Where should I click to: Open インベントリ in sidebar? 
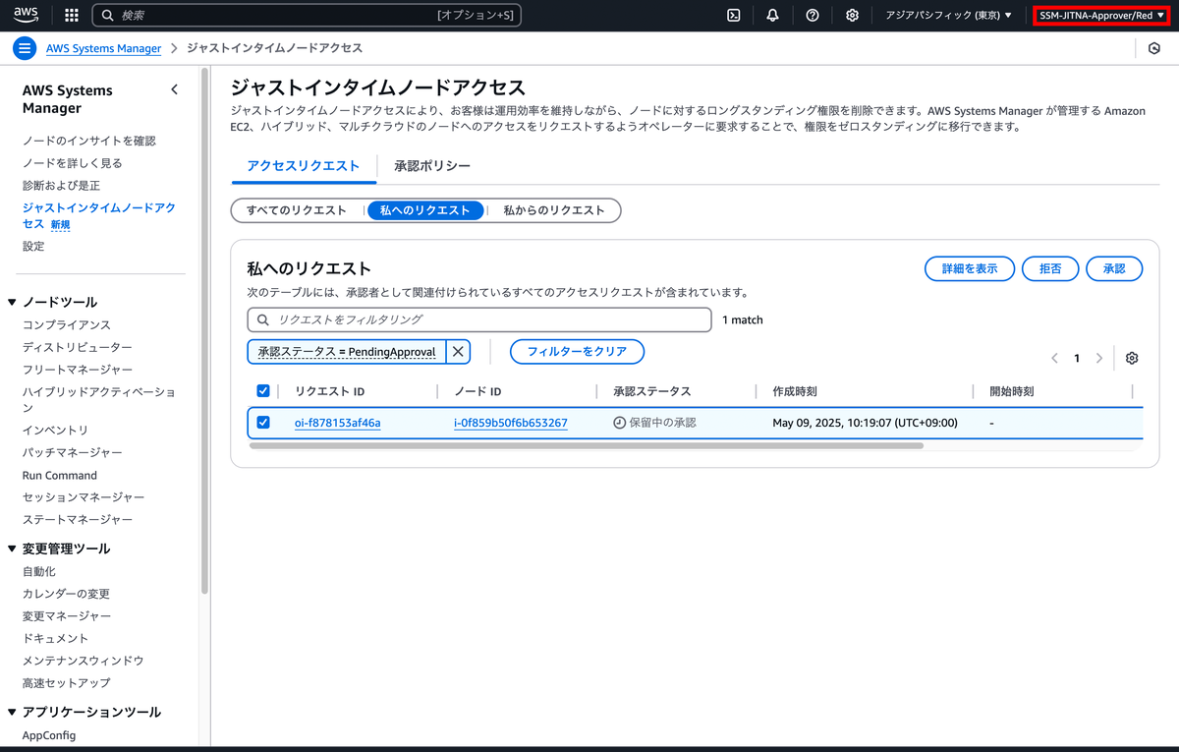pos(56,431)
